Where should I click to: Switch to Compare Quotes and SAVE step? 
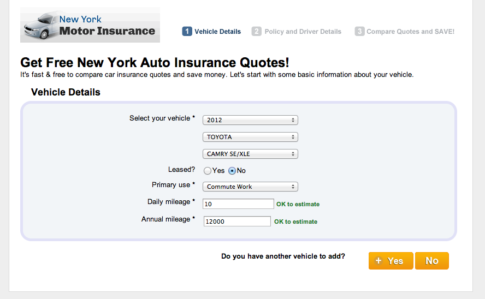coord(410,32)
